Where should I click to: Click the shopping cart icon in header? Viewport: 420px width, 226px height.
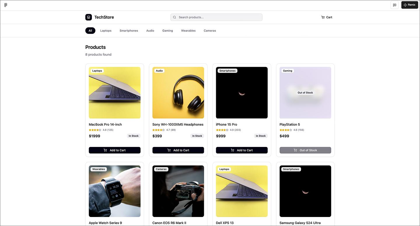click(x=323, y=17)
